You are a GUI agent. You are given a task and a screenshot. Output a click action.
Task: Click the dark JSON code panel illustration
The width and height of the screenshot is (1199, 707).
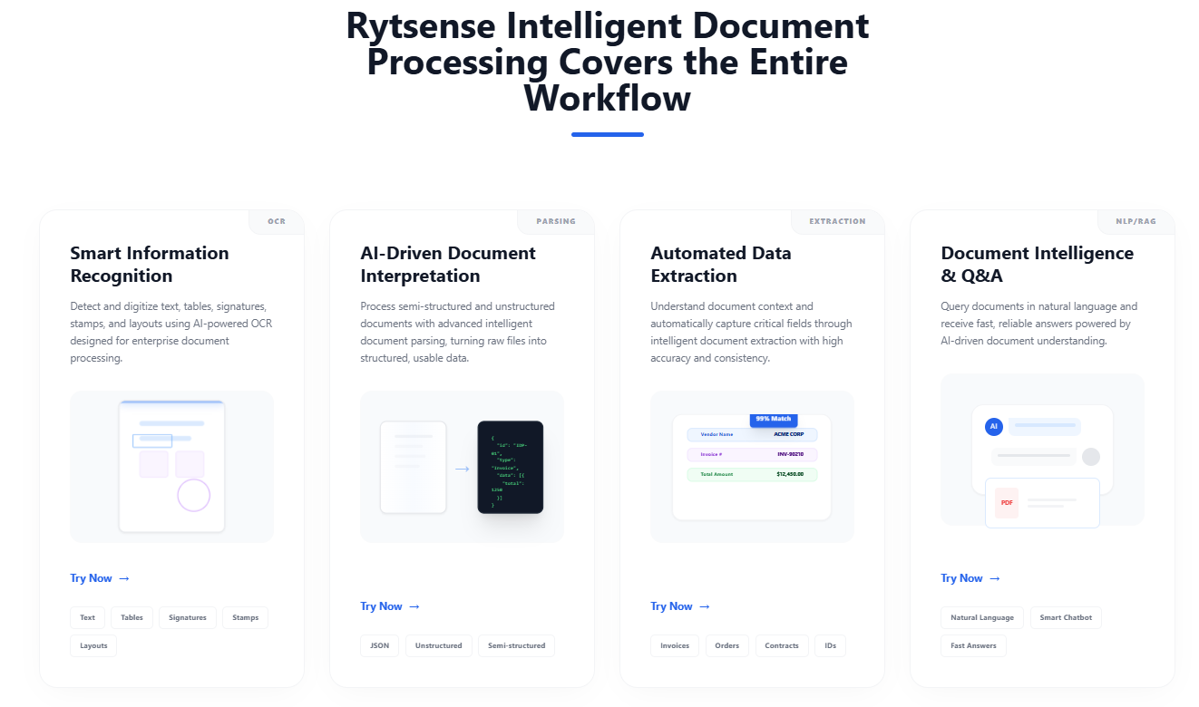point(511,467)
